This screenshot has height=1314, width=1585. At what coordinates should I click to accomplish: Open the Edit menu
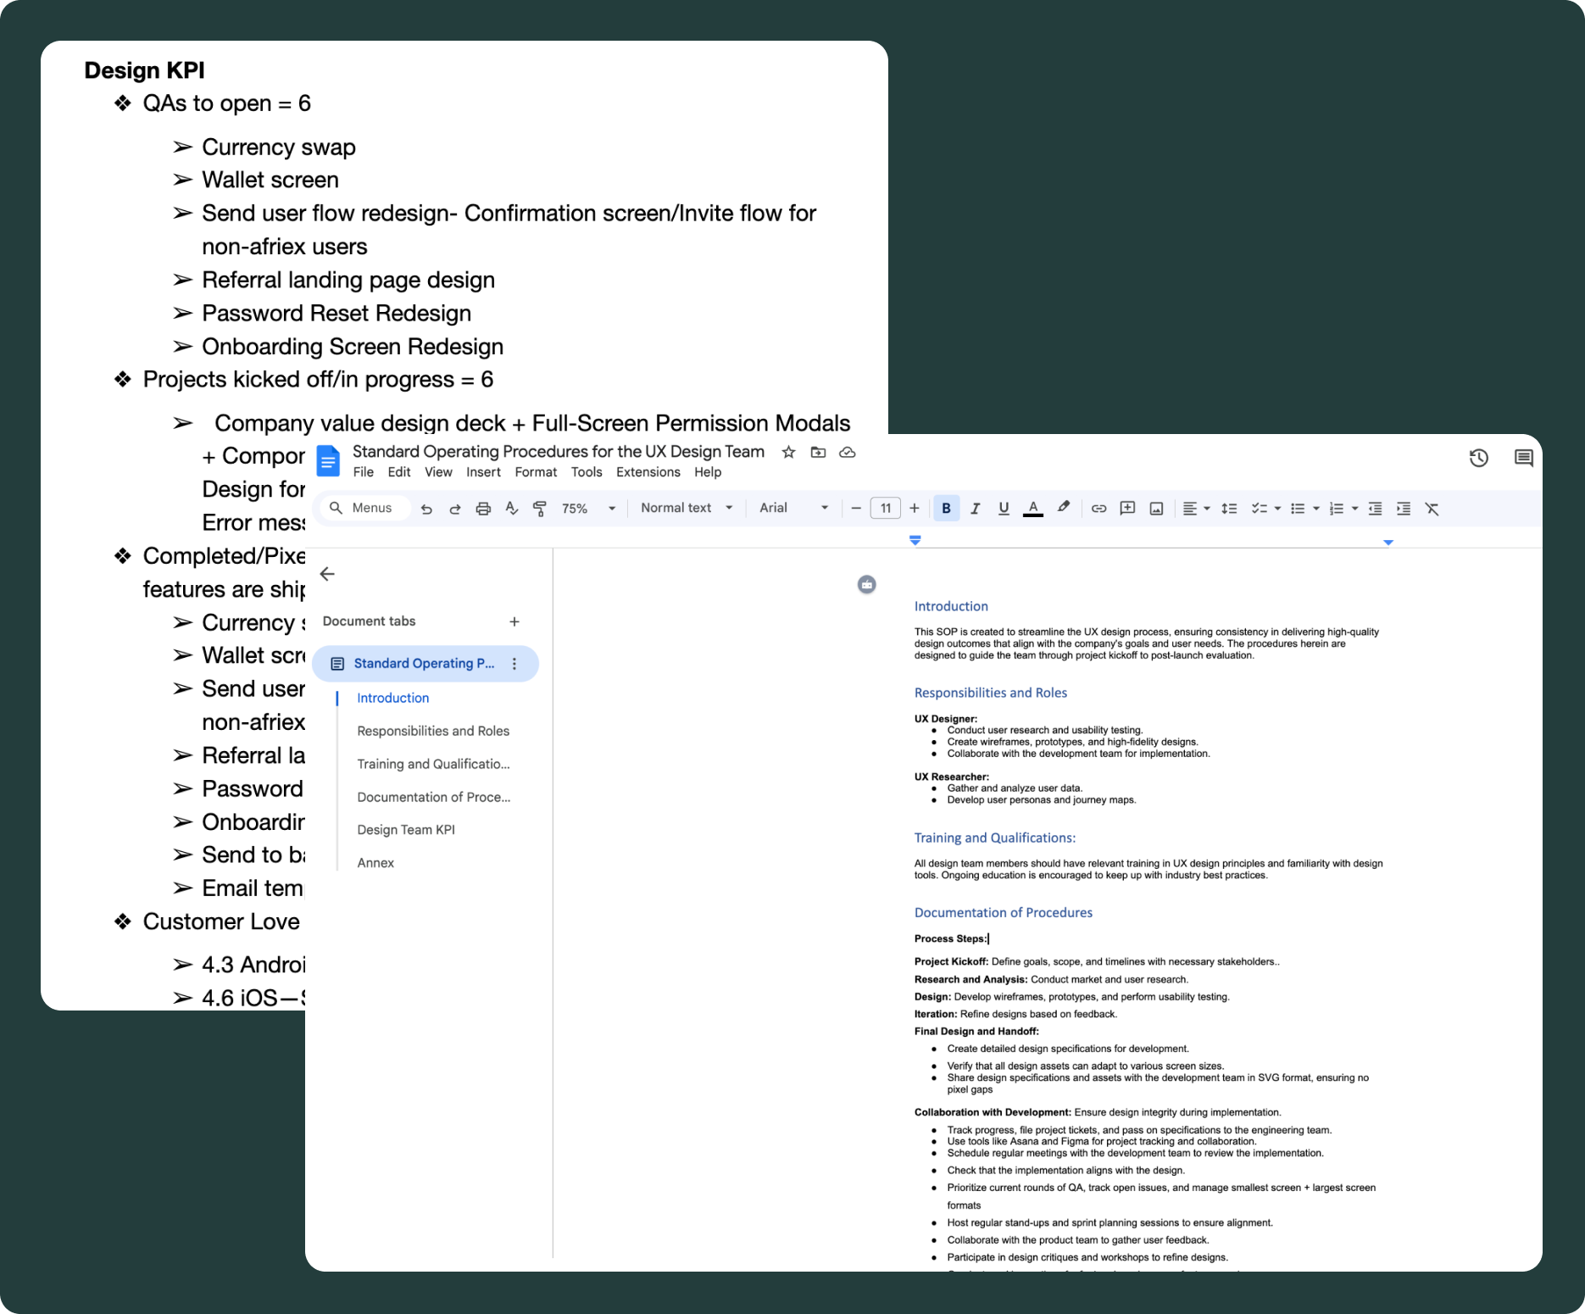(398, 472)
